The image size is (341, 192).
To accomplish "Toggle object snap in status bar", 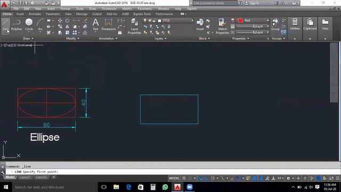I will tap(239, 178).
